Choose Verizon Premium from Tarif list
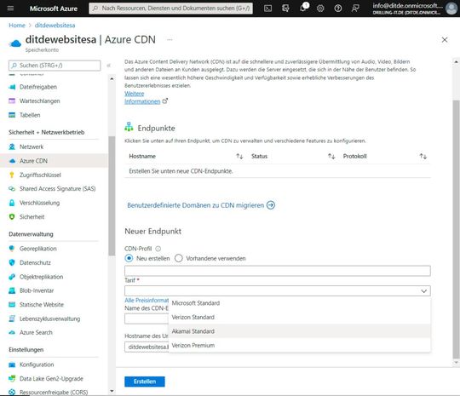The image size is (460, 396). pyautogui.click(x=300, y=345)
